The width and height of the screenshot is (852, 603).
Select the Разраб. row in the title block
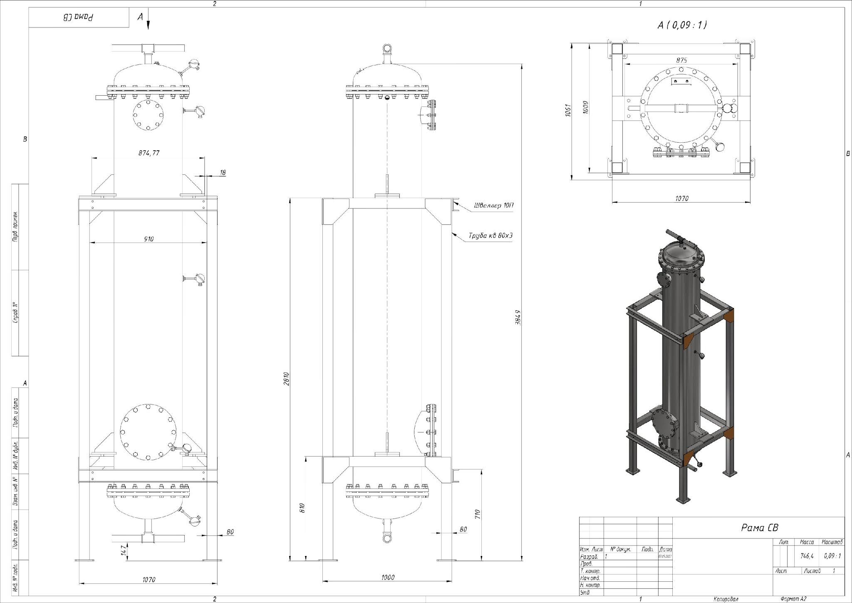click(626, 556)
